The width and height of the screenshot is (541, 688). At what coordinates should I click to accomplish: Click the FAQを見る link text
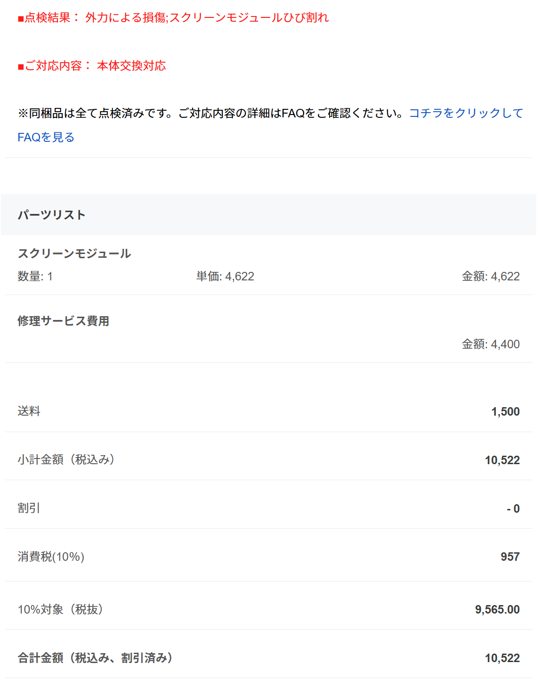pyautogui.click(x=46, y=137)
